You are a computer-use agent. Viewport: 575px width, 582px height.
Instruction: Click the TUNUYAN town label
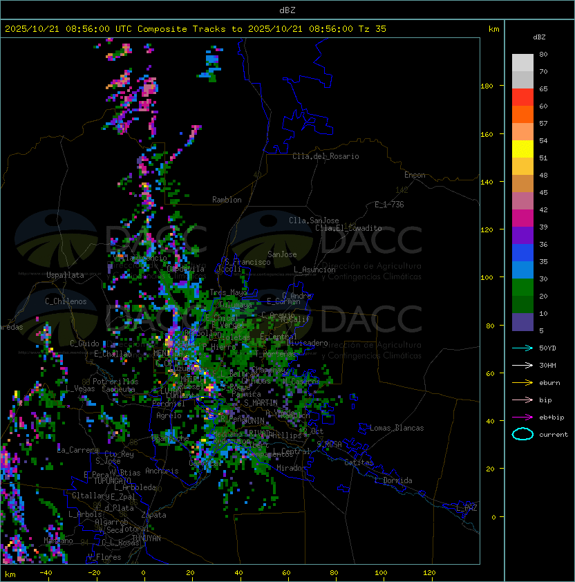coord(147,538)
